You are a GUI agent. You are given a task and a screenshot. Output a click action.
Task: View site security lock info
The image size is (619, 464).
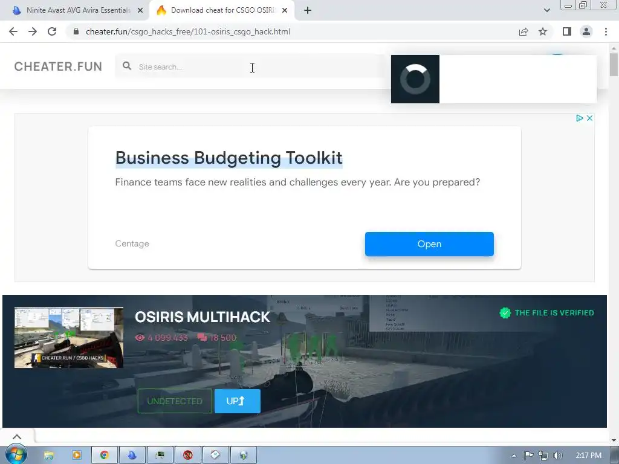pos(76,31)
